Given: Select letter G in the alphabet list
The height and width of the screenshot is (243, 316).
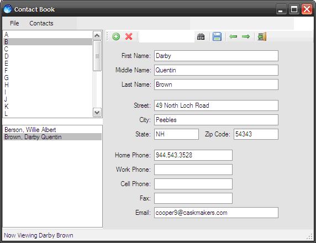Looking at the screenshot, I should click(48, 77).
